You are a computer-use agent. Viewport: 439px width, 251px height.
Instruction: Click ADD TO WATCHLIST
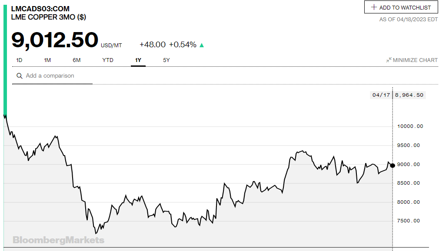[401, 7]
